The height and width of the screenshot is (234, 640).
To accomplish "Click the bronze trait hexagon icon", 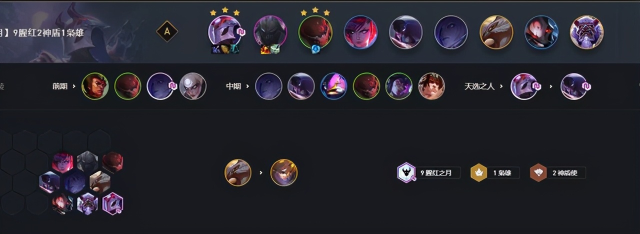I will point(538,172).
